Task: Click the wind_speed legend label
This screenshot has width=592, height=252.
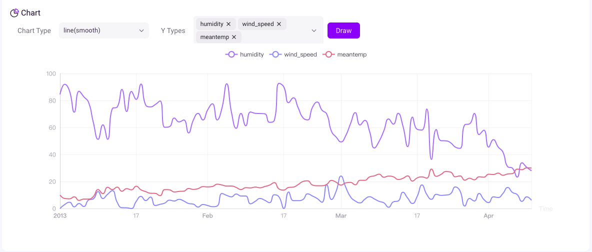Action: click(x=300, y=54)
